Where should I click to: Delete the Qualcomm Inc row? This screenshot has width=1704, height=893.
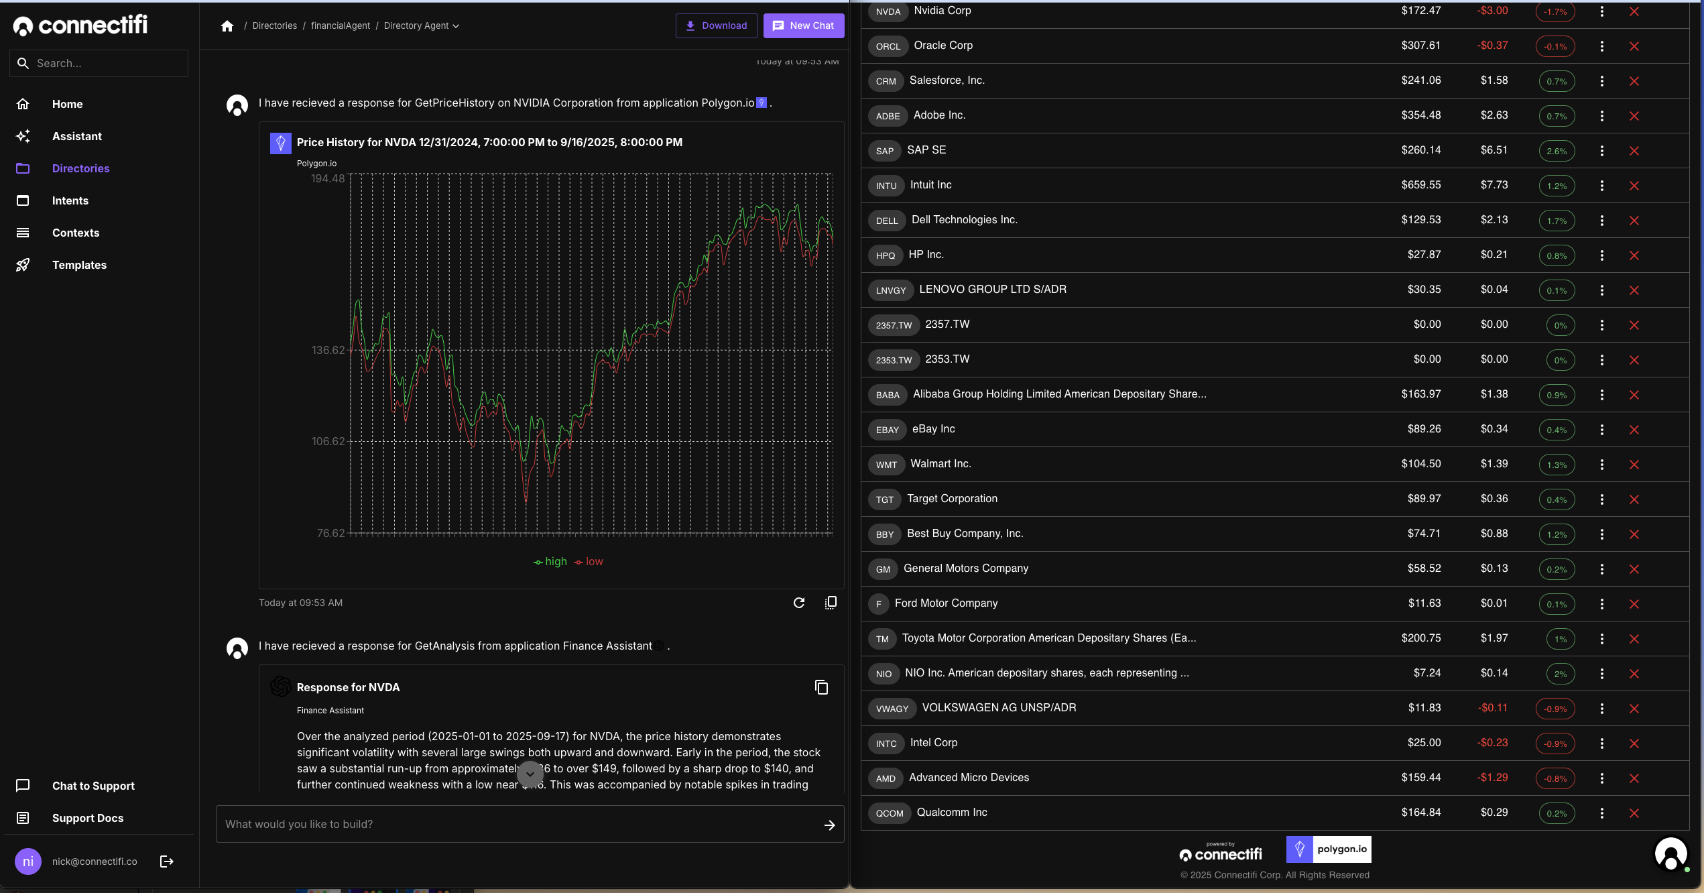click(x=1634, y=813)
